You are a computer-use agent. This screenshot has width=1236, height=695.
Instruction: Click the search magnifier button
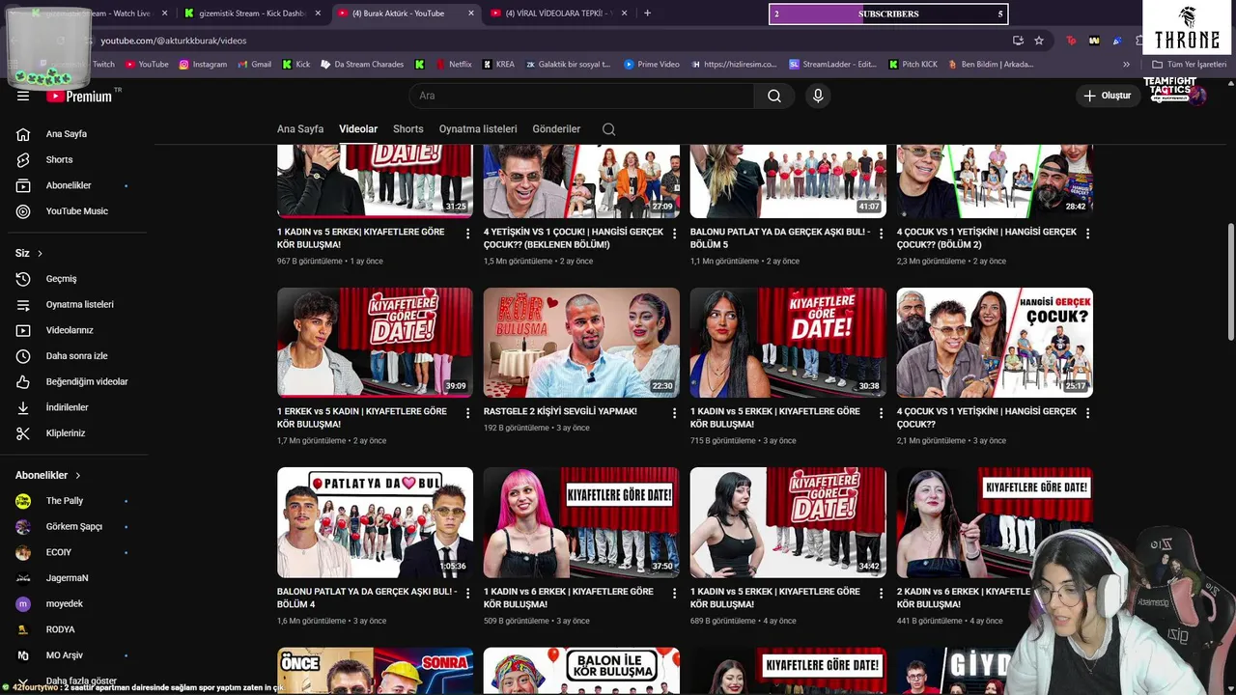point(774,96)
